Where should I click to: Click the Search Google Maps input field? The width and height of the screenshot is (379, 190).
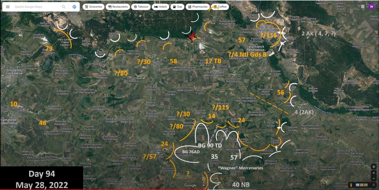(x=36, y=7)
